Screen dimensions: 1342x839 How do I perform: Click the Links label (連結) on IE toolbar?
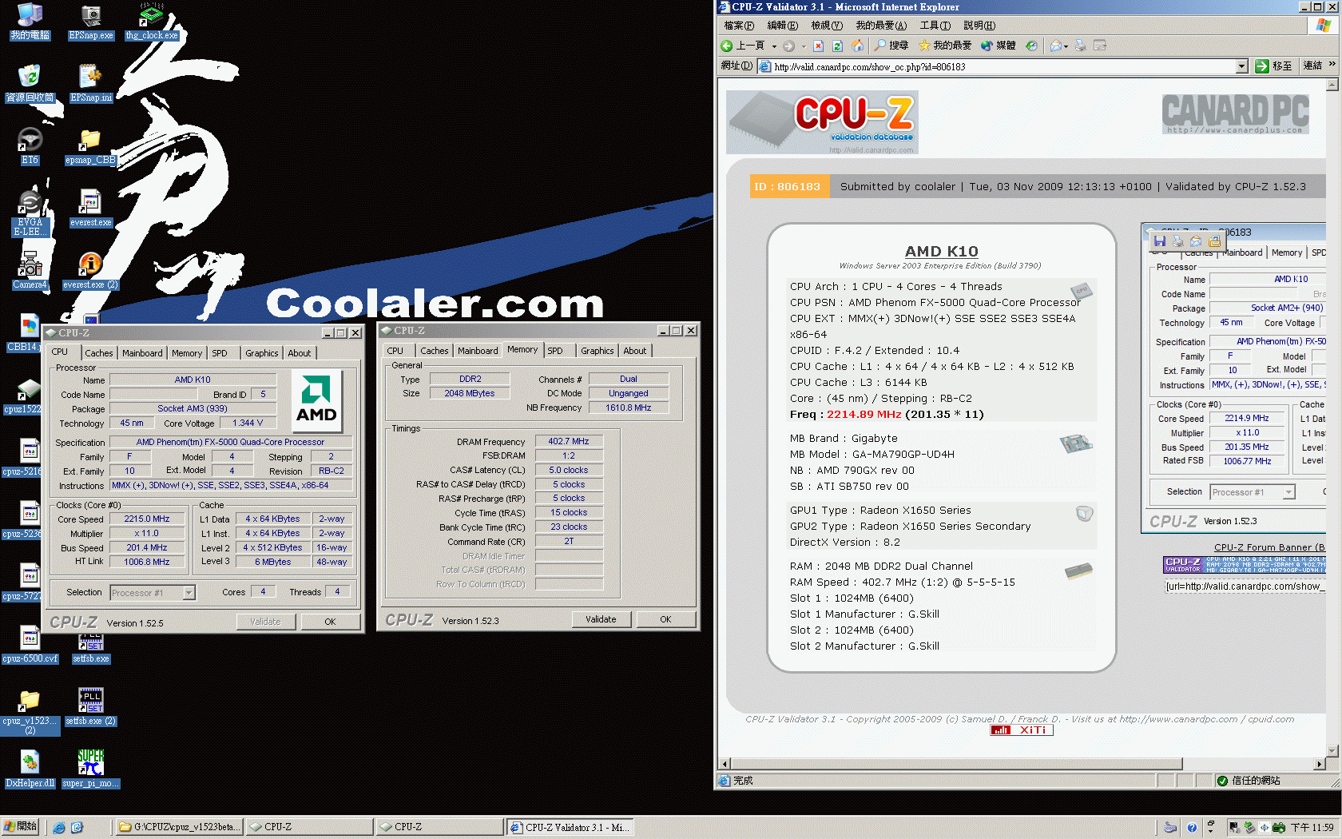coord(1312,66)
